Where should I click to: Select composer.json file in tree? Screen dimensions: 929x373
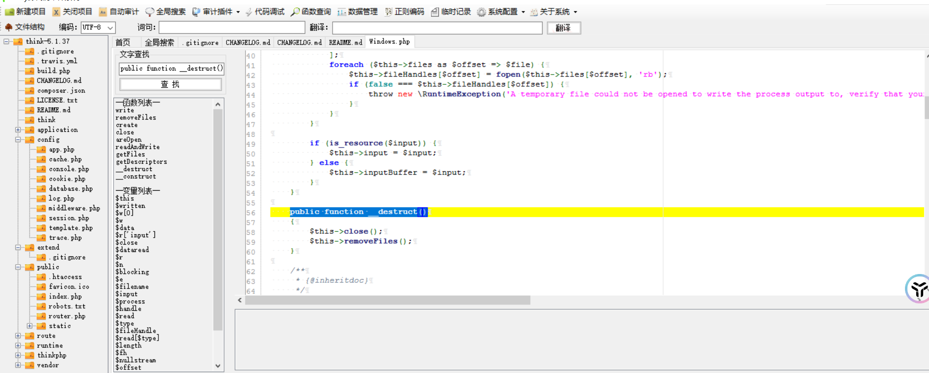(x=61, y=91)
